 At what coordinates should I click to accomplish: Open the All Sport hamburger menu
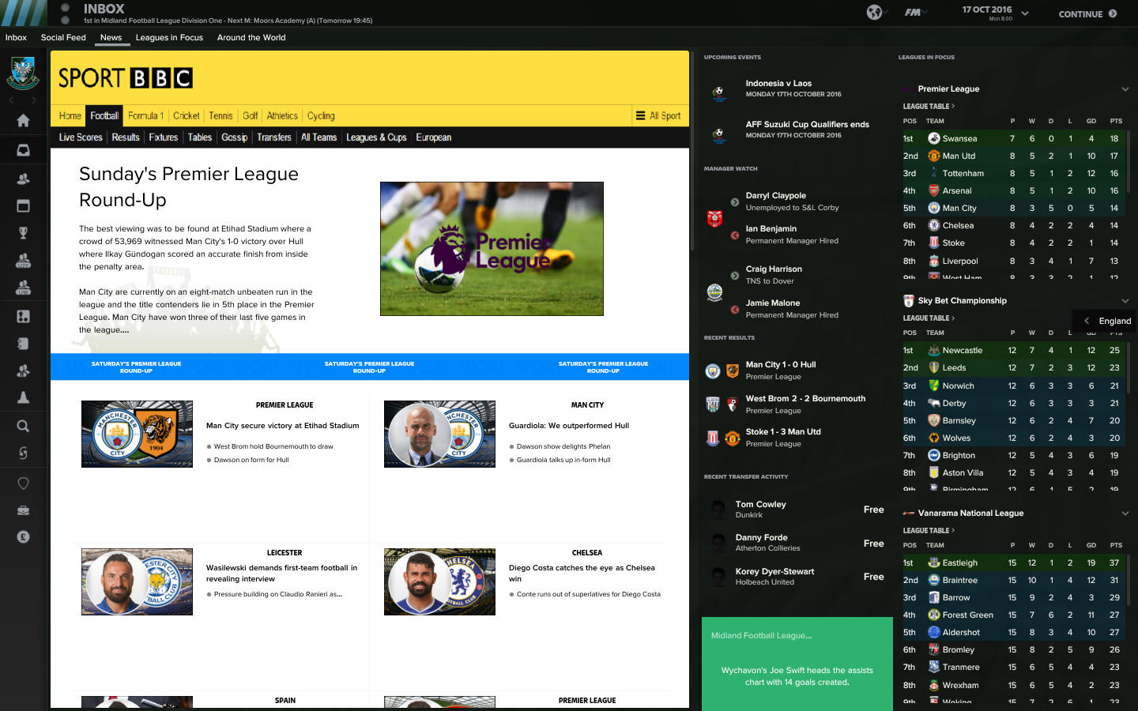click(x=658, y=115)
